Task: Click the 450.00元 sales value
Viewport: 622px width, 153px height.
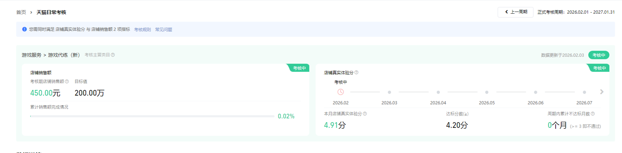Action: [45, 93]
